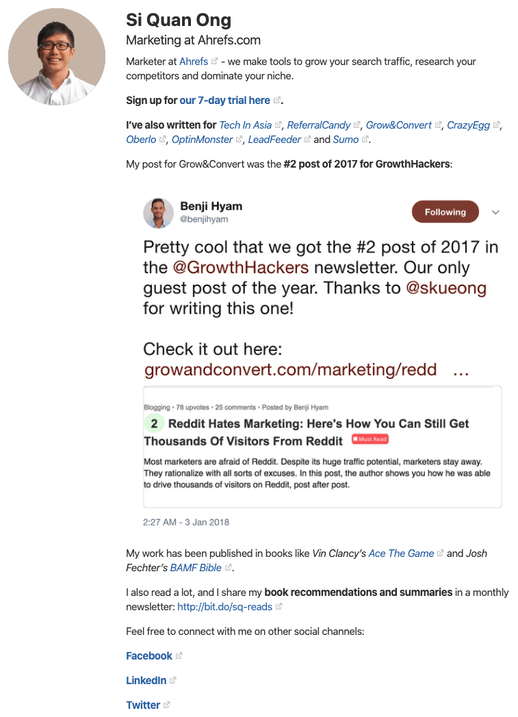Click the external link icon next to Twitter
518x717 pixels.
coord(167,705)
